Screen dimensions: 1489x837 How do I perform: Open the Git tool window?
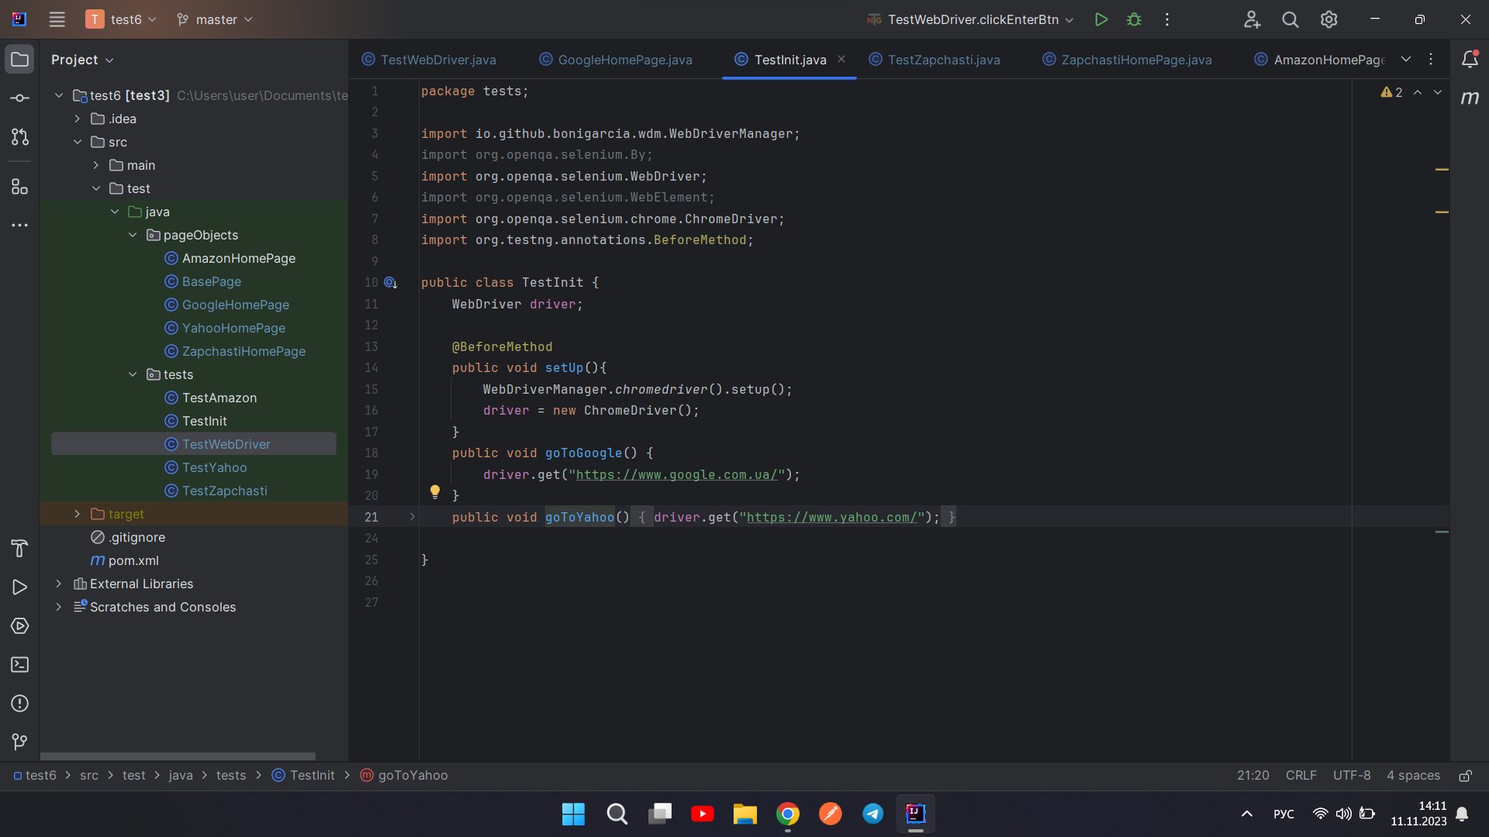pyautogui.click(x=19, y=742)
